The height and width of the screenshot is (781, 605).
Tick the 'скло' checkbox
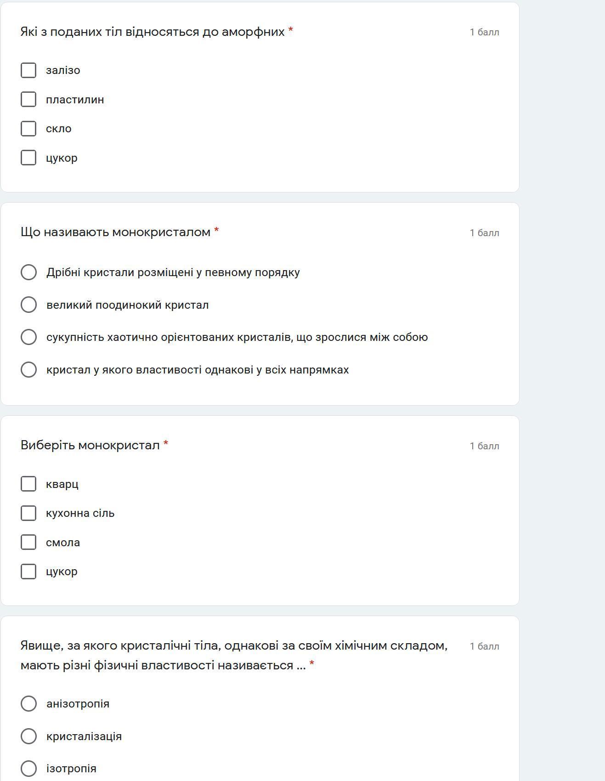28,129
